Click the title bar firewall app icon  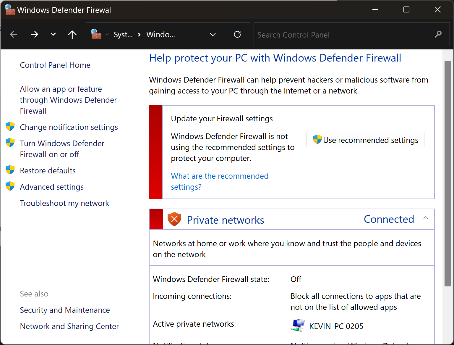pyautogui.click(x=10, y=9)
